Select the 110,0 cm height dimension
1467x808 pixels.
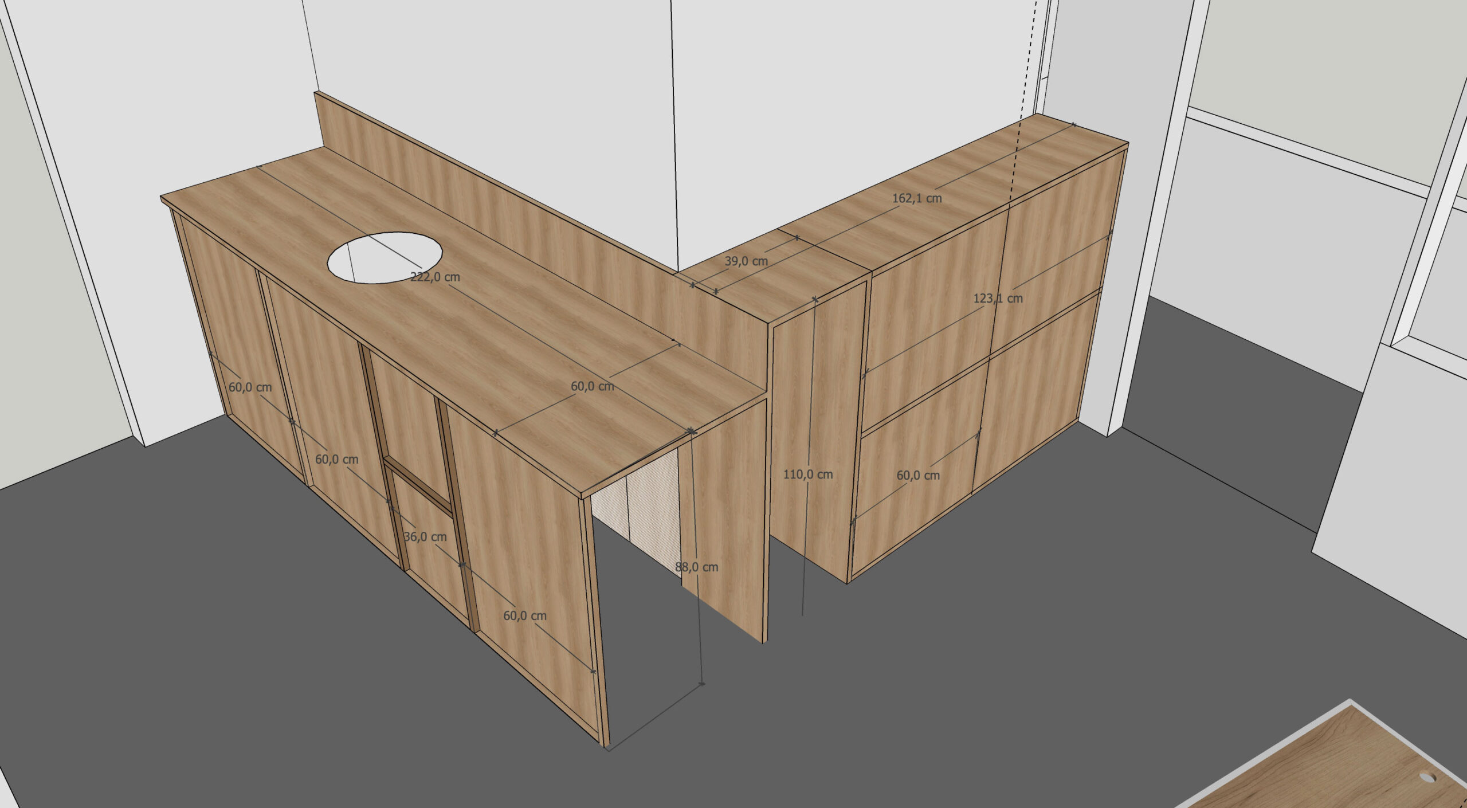pos(808,474)
